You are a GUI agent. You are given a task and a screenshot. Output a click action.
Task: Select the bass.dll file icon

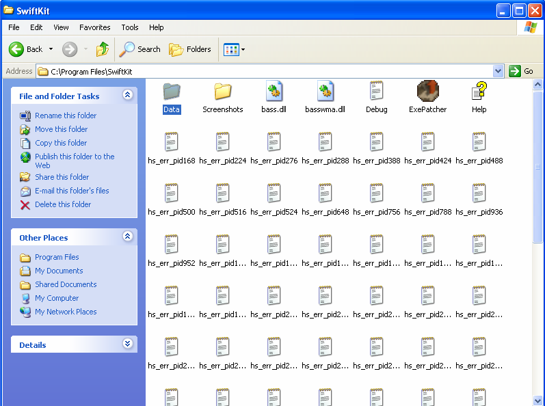pos(274,91)
